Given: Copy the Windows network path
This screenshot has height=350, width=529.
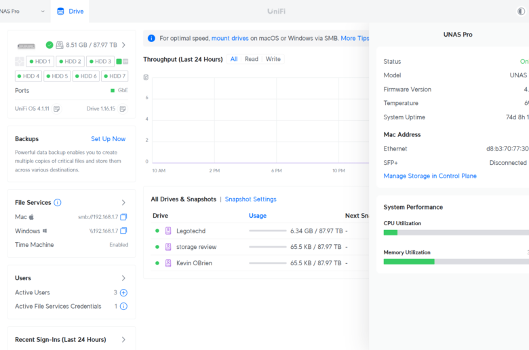Looking at the screenshot, I should (x=123, y=231).
